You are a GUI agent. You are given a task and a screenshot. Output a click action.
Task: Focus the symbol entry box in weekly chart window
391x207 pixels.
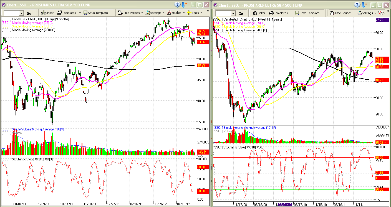(x=223, y=13)
